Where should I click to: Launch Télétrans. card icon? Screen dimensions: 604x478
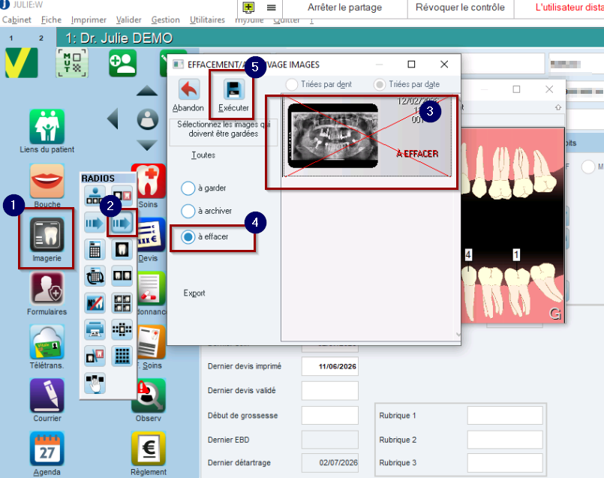pyautogui.click(x=47, y=342)
